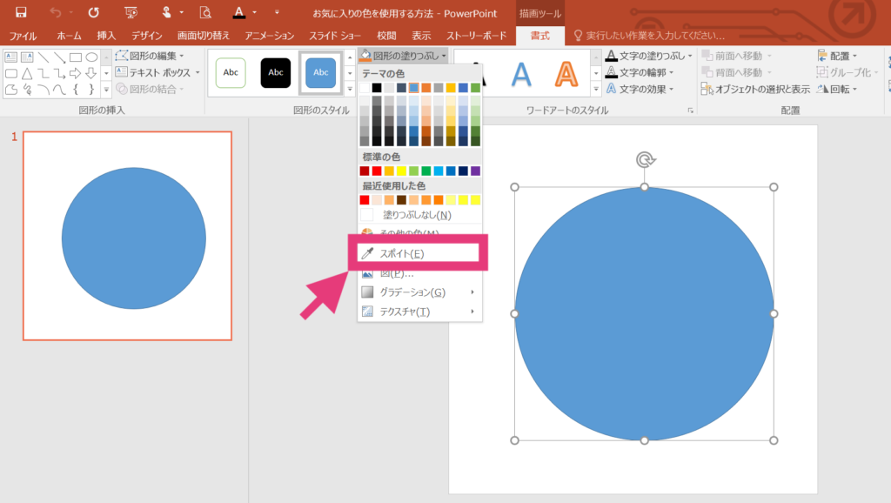Switch to アニメーション tab

click(x=270, y=36)
